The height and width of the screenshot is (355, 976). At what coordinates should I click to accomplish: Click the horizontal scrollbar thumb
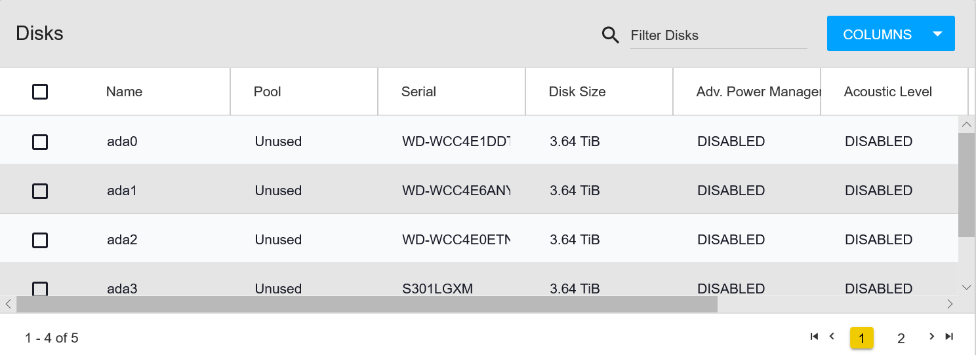click(367, 304)
